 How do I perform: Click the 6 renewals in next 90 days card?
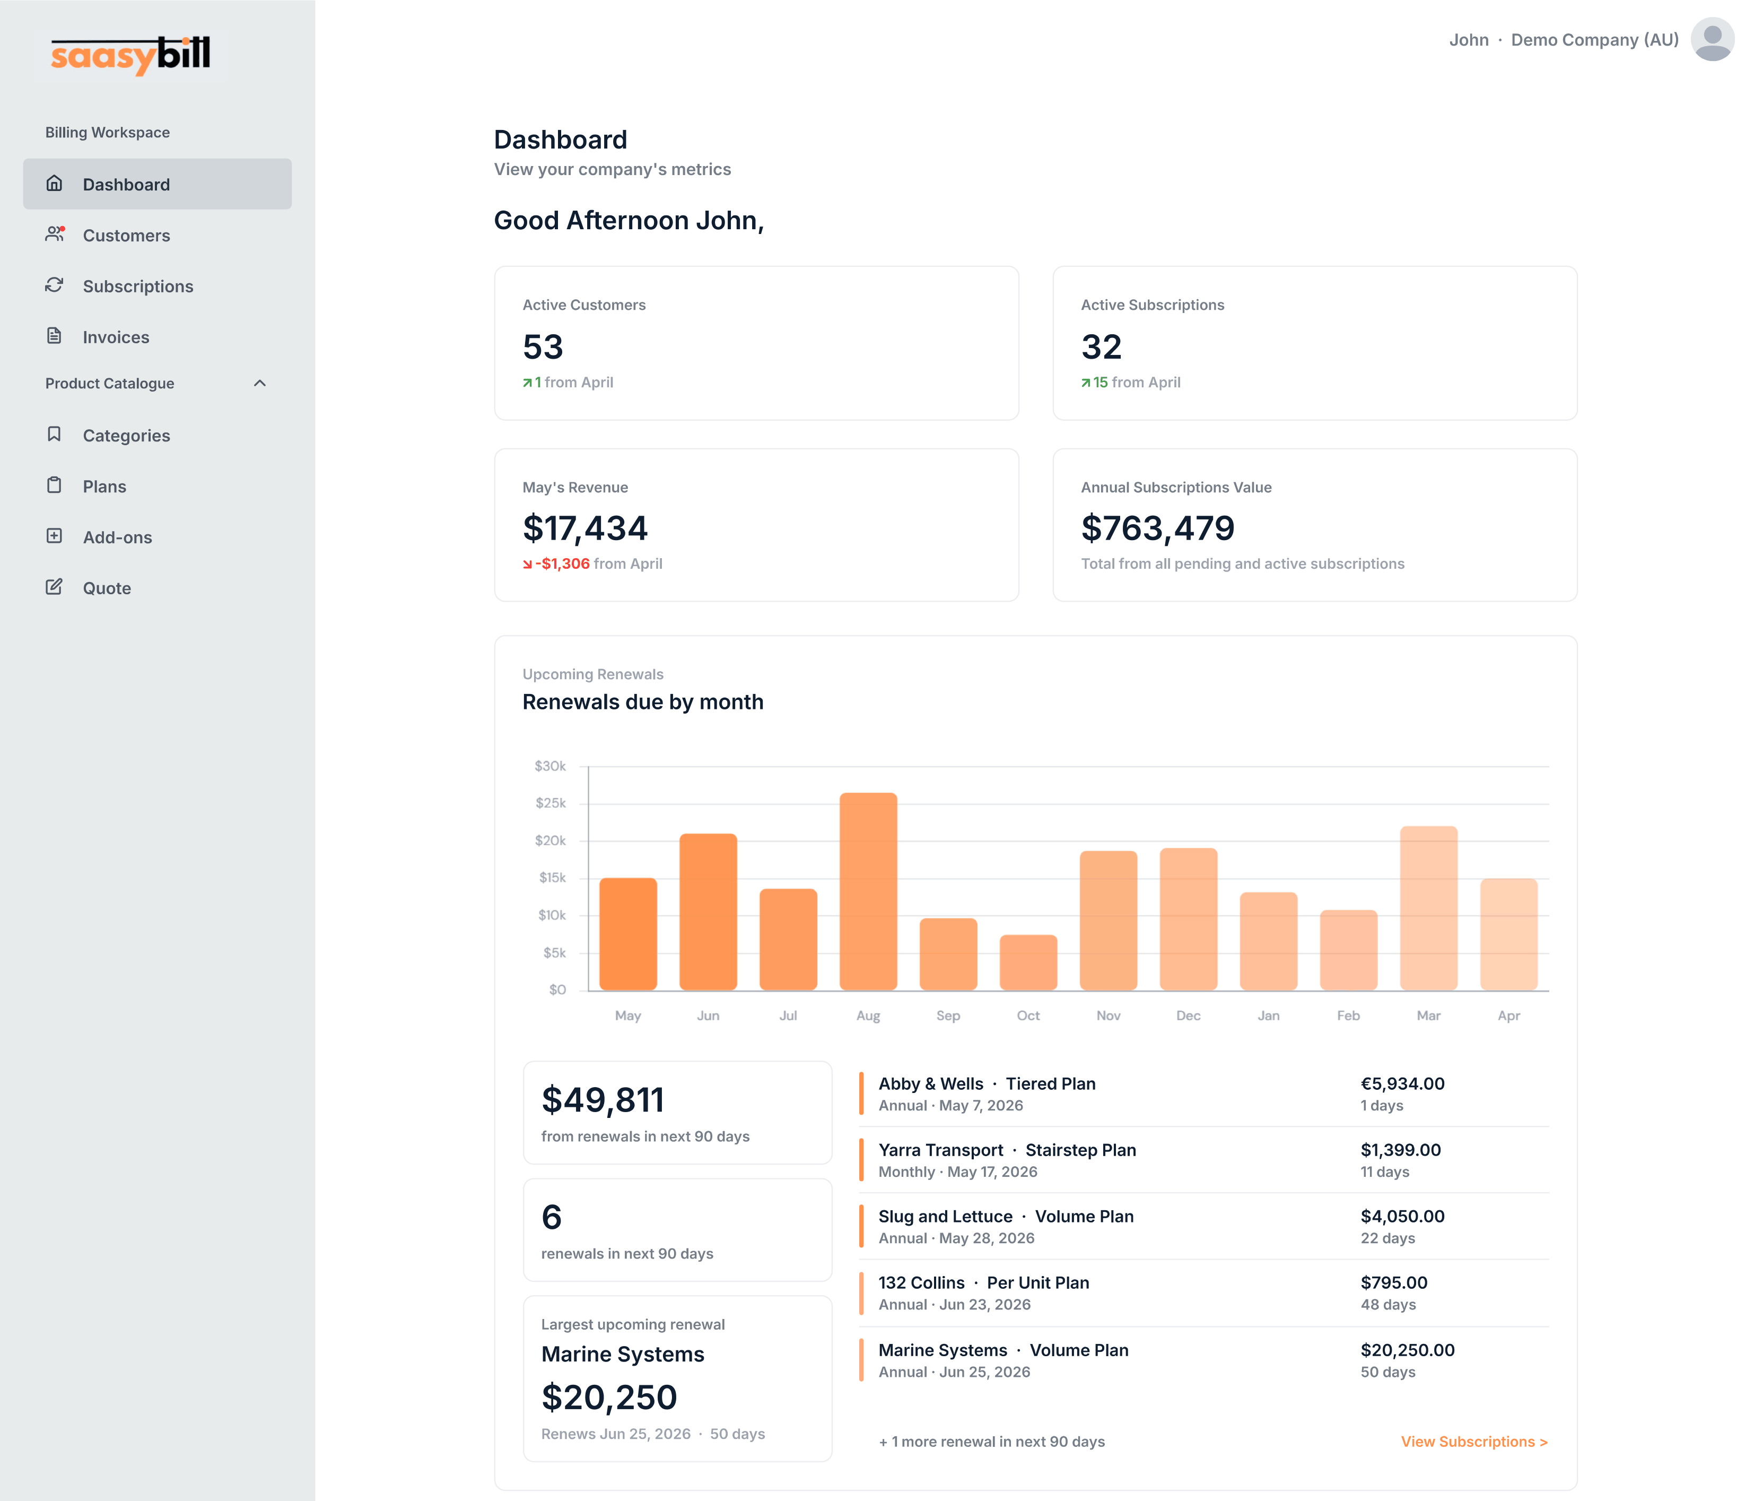tap(677, 1230)
